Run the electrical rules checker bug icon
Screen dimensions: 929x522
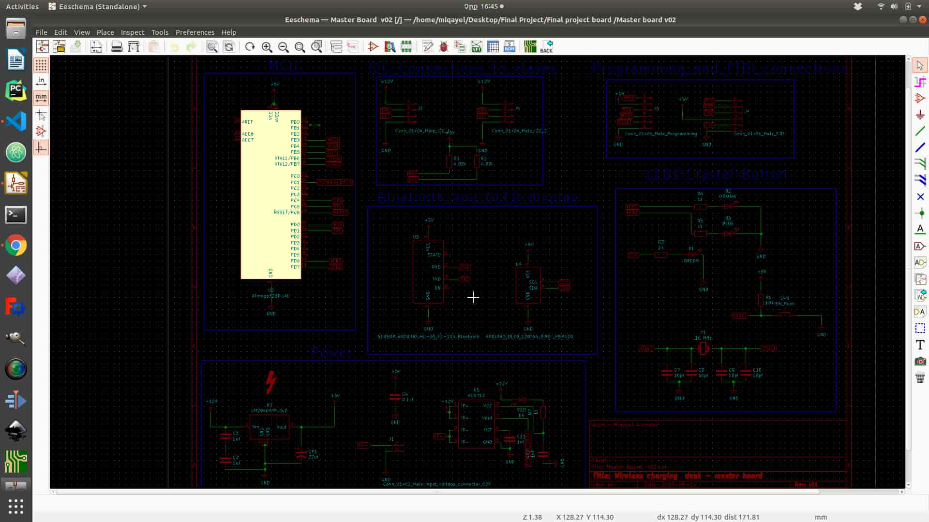click(x=443, y=47)
